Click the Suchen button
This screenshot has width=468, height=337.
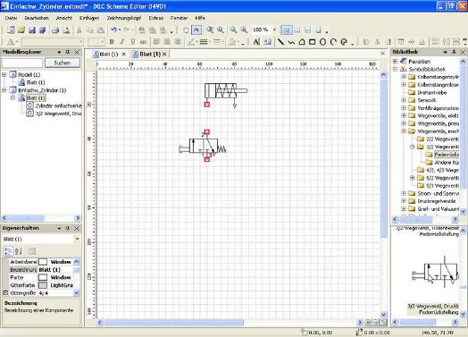[x=63, y=63]
